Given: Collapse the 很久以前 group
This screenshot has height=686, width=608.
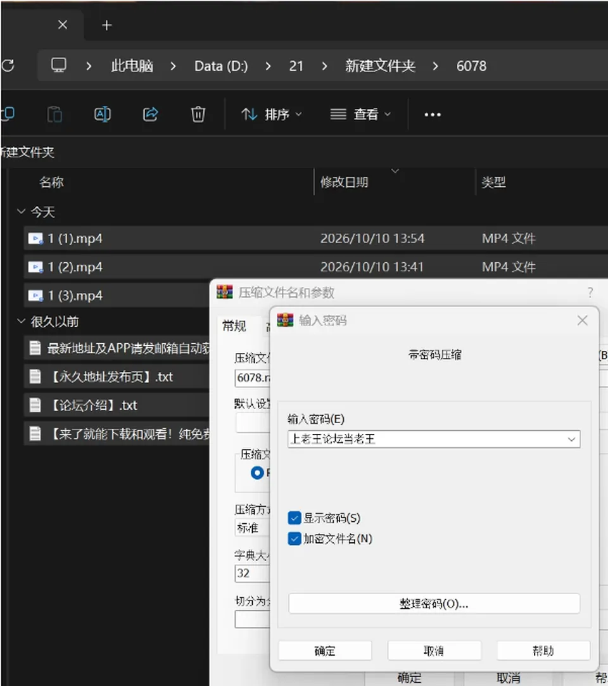Looking at the screenshot, I should [20, 322].
